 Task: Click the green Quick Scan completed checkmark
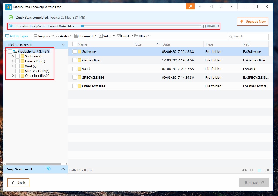pyautogui.click(x=11, y=17)
